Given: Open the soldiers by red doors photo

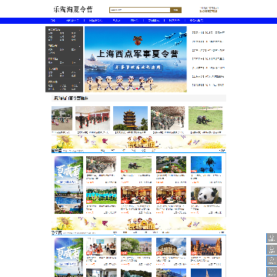Looking at the screenshot, I should [x=92, y=118].
